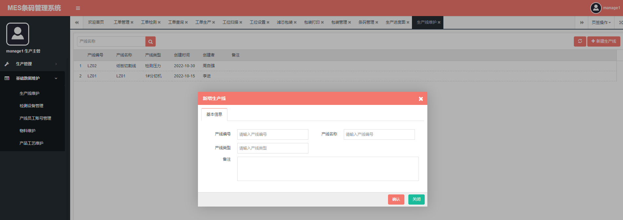Select the 周自强 creator cell
This screenshot has width=623, height=220.
pos(209,66)
